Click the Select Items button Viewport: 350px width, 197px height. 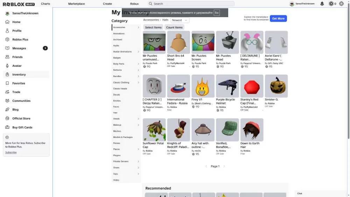153,27
